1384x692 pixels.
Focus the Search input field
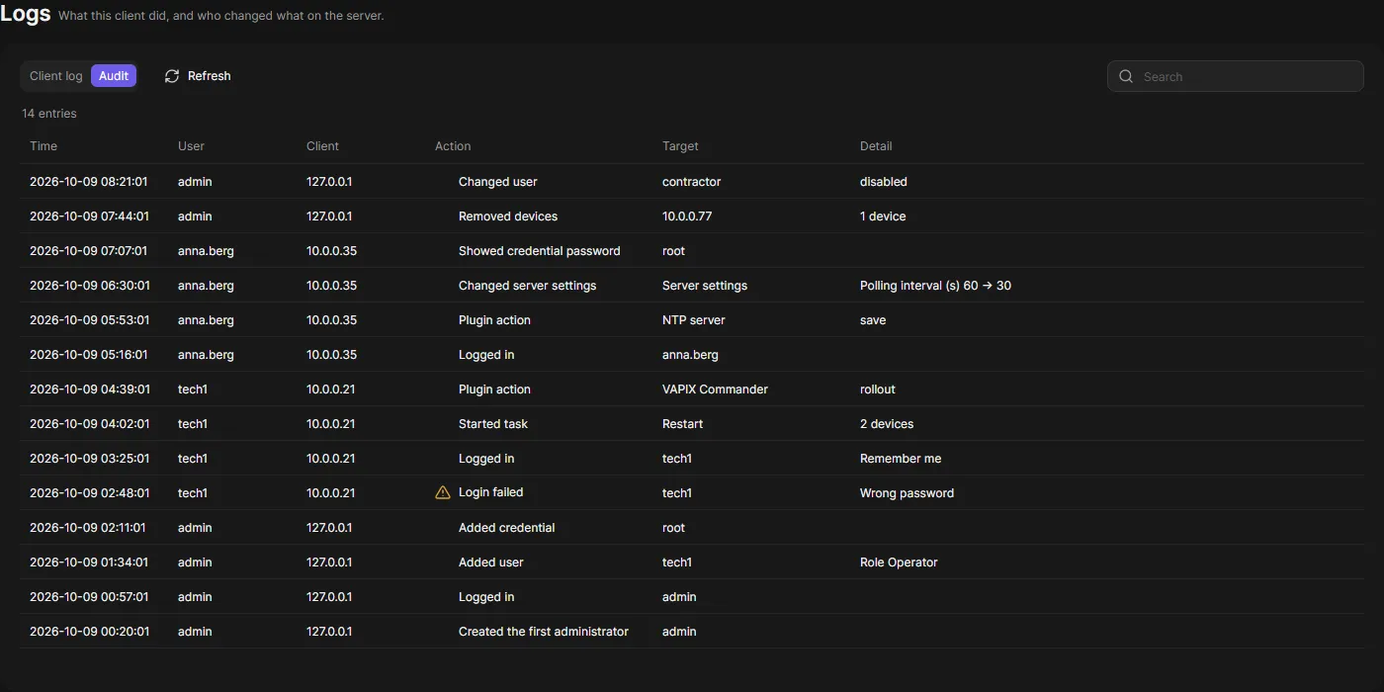tap(1236, 76)
